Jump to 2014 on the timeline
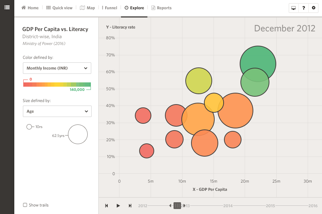 tap(228, 206)
